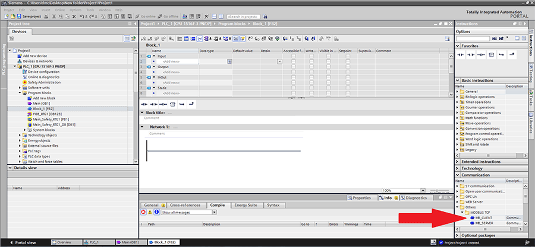The width and height of the screenshot is (535, 247).
Task: Insert empty box from editor favorites bar
Action: (x=172, y=104)
